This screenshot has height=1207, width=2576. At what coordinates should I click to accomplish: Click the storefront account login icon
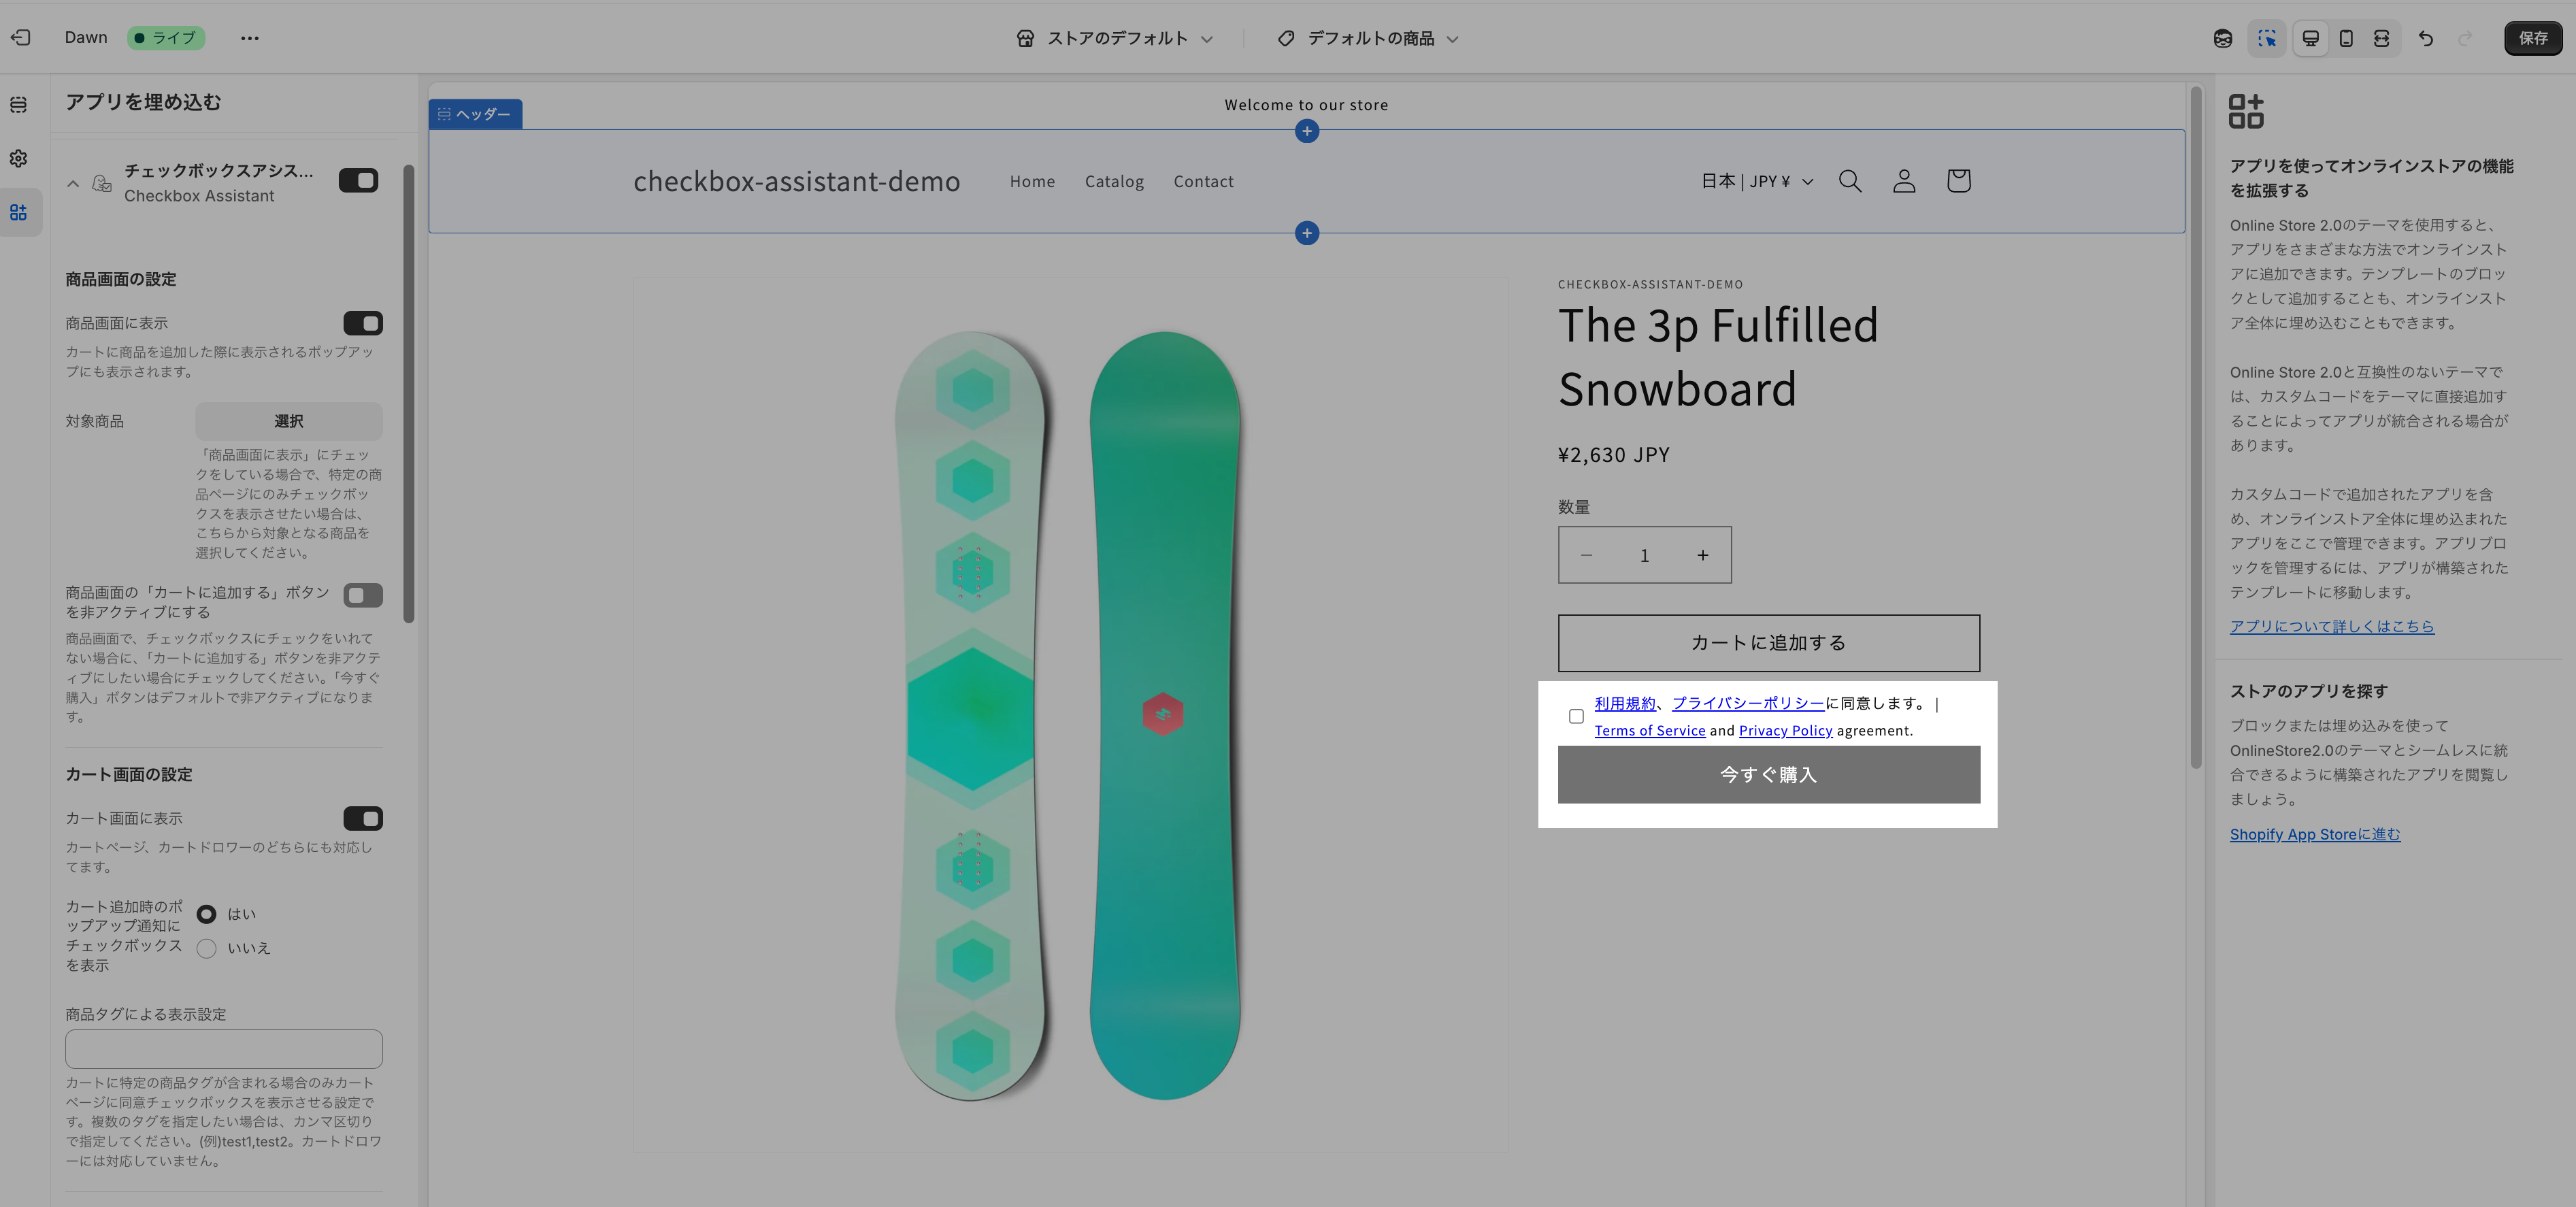pyautogui.click(x=1904, y=181)
